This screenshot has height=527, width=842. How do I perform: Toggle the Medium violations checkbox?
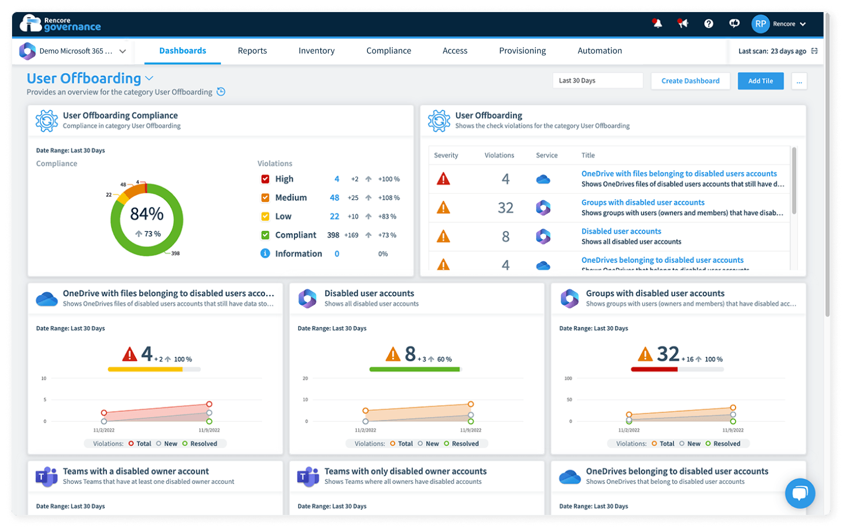pos(265,197)
